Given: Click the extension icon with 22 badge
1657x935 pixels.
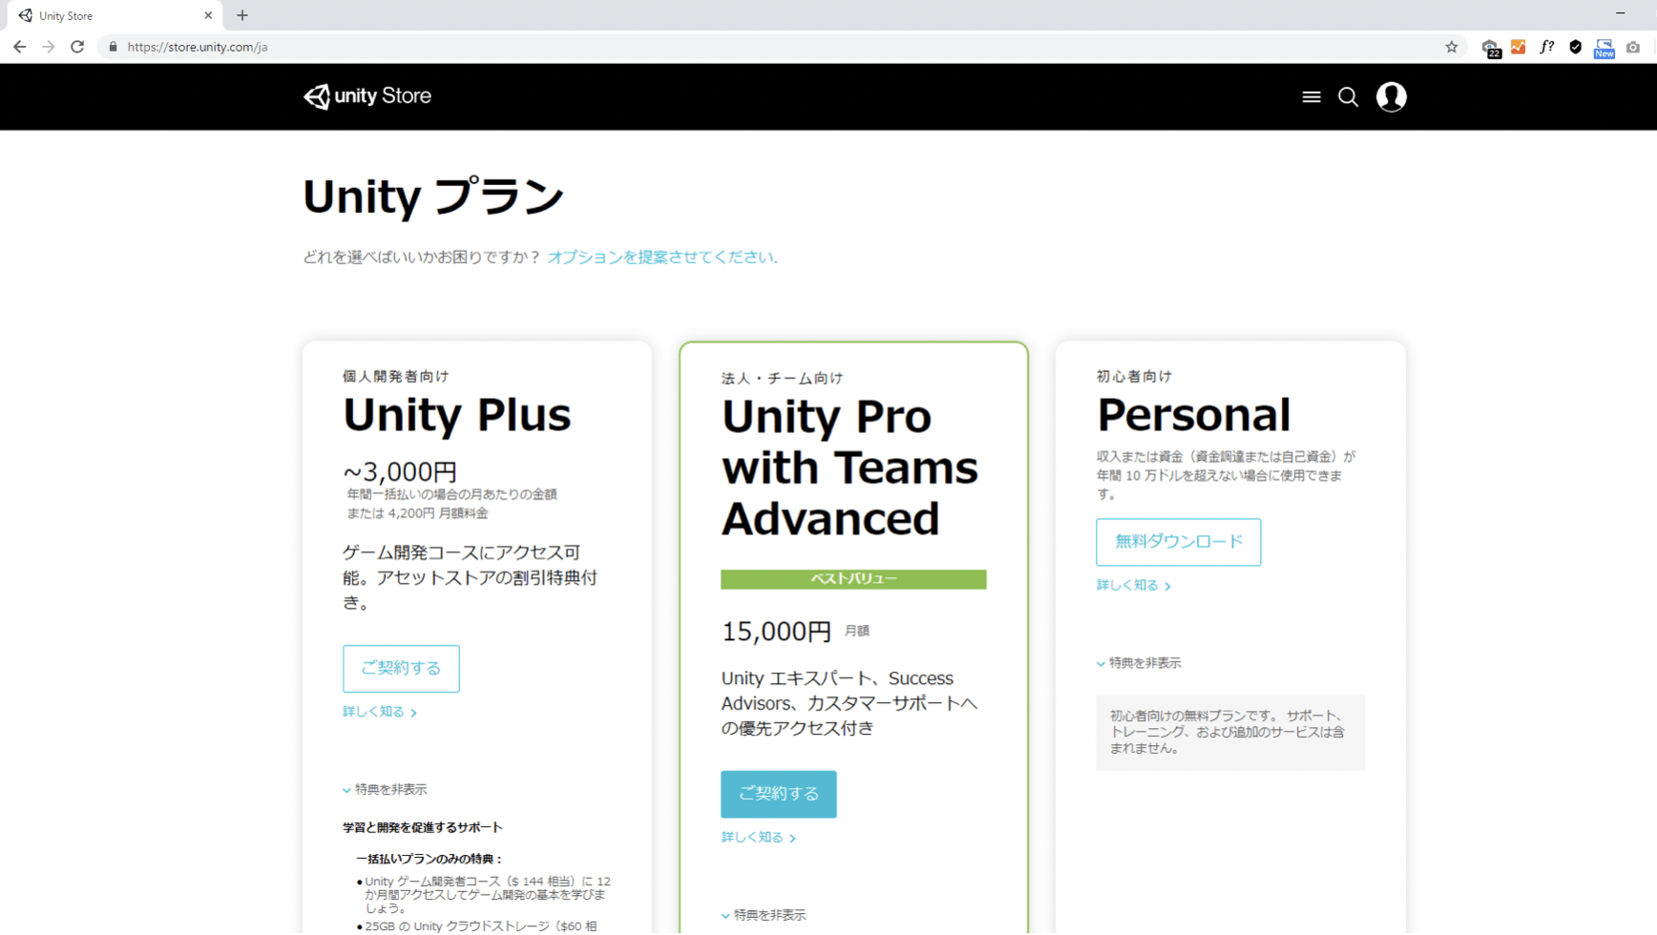Looking at the screenshot, I should (1490, 48).
